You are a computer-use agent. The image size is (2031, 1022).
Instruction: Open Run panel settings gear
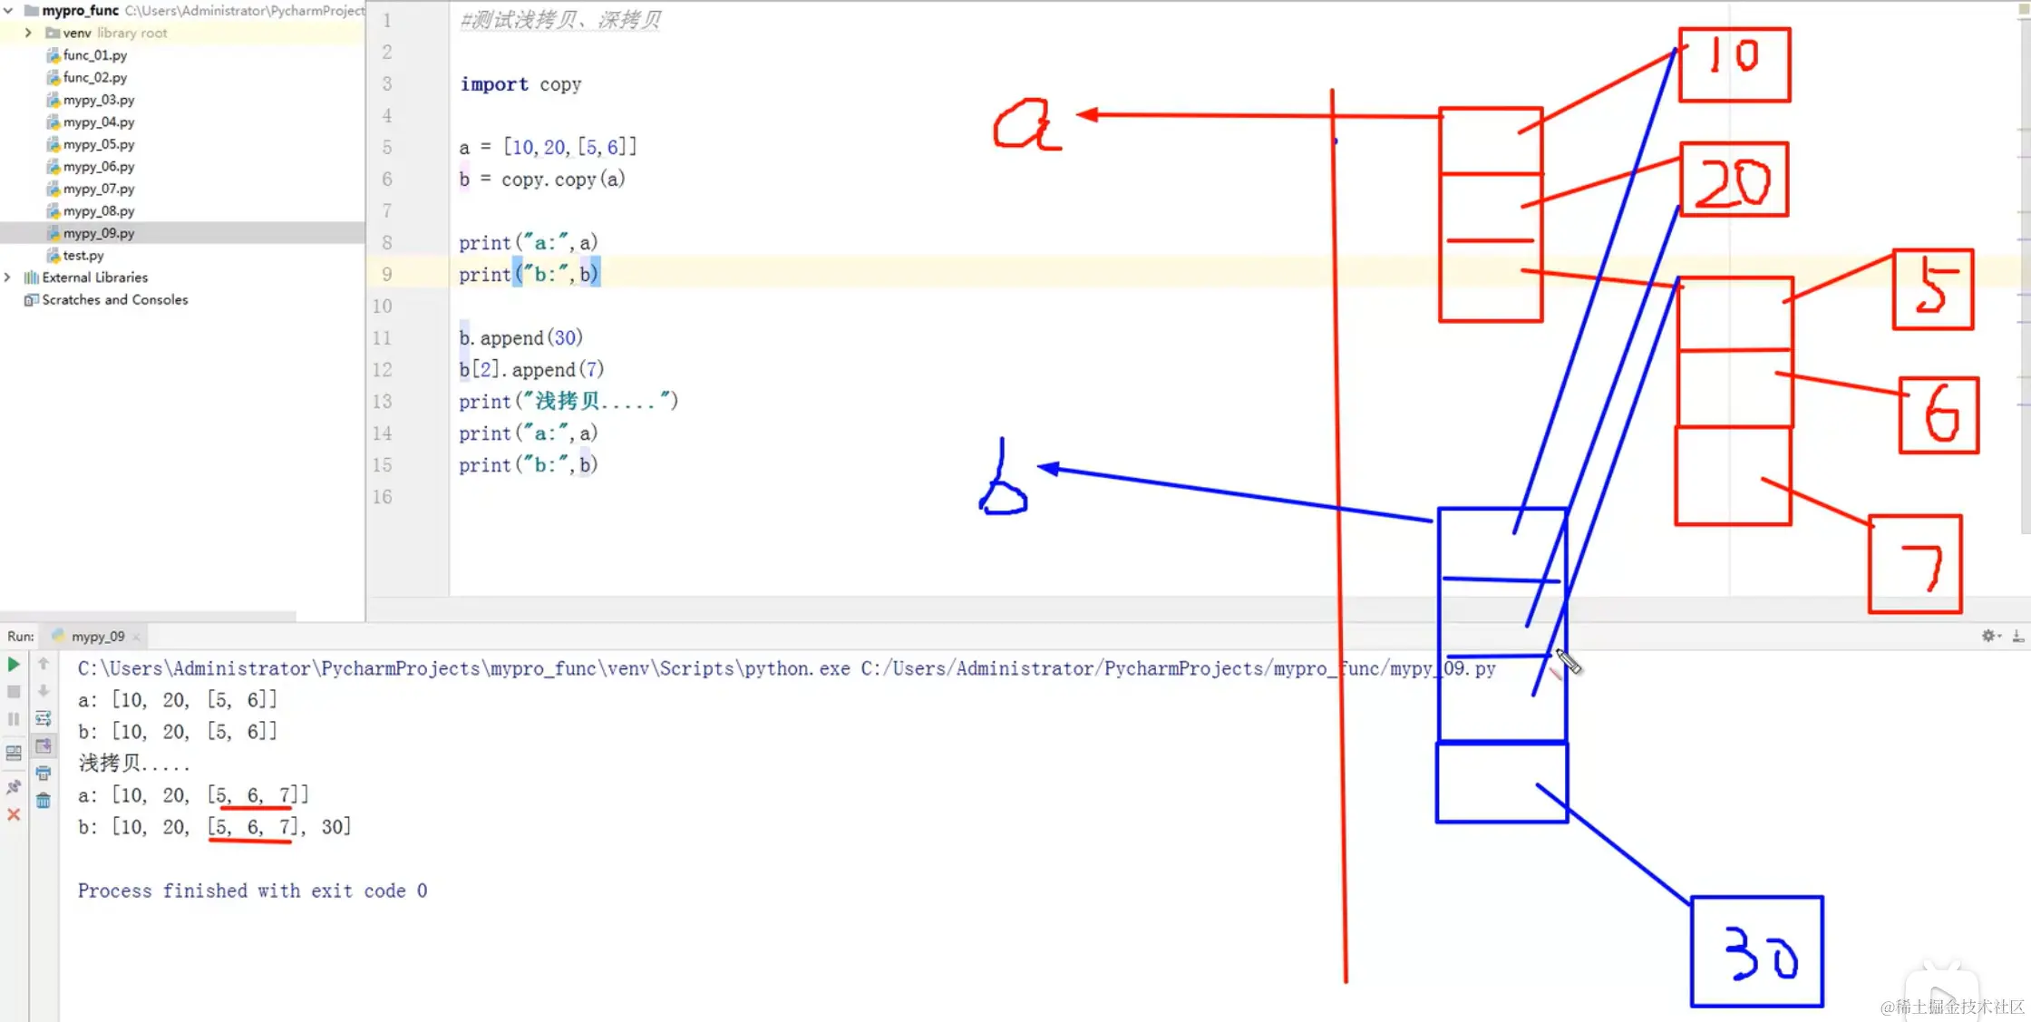(x=1987, y=637)
